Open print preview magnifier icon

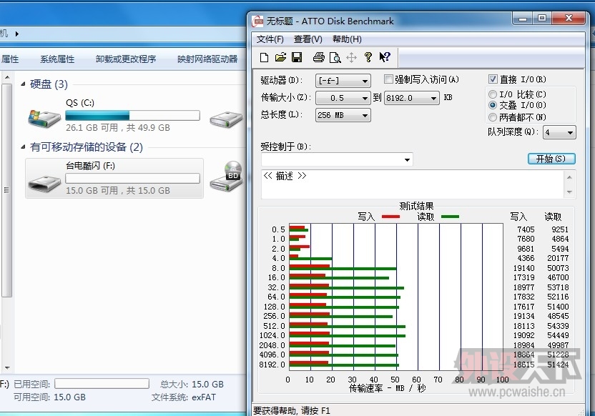335,58
